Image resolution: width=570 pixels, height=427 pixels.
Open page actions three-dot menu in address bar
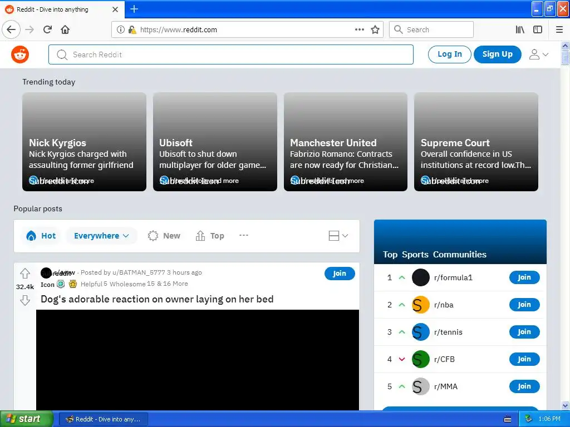click(x=359, y=29)
